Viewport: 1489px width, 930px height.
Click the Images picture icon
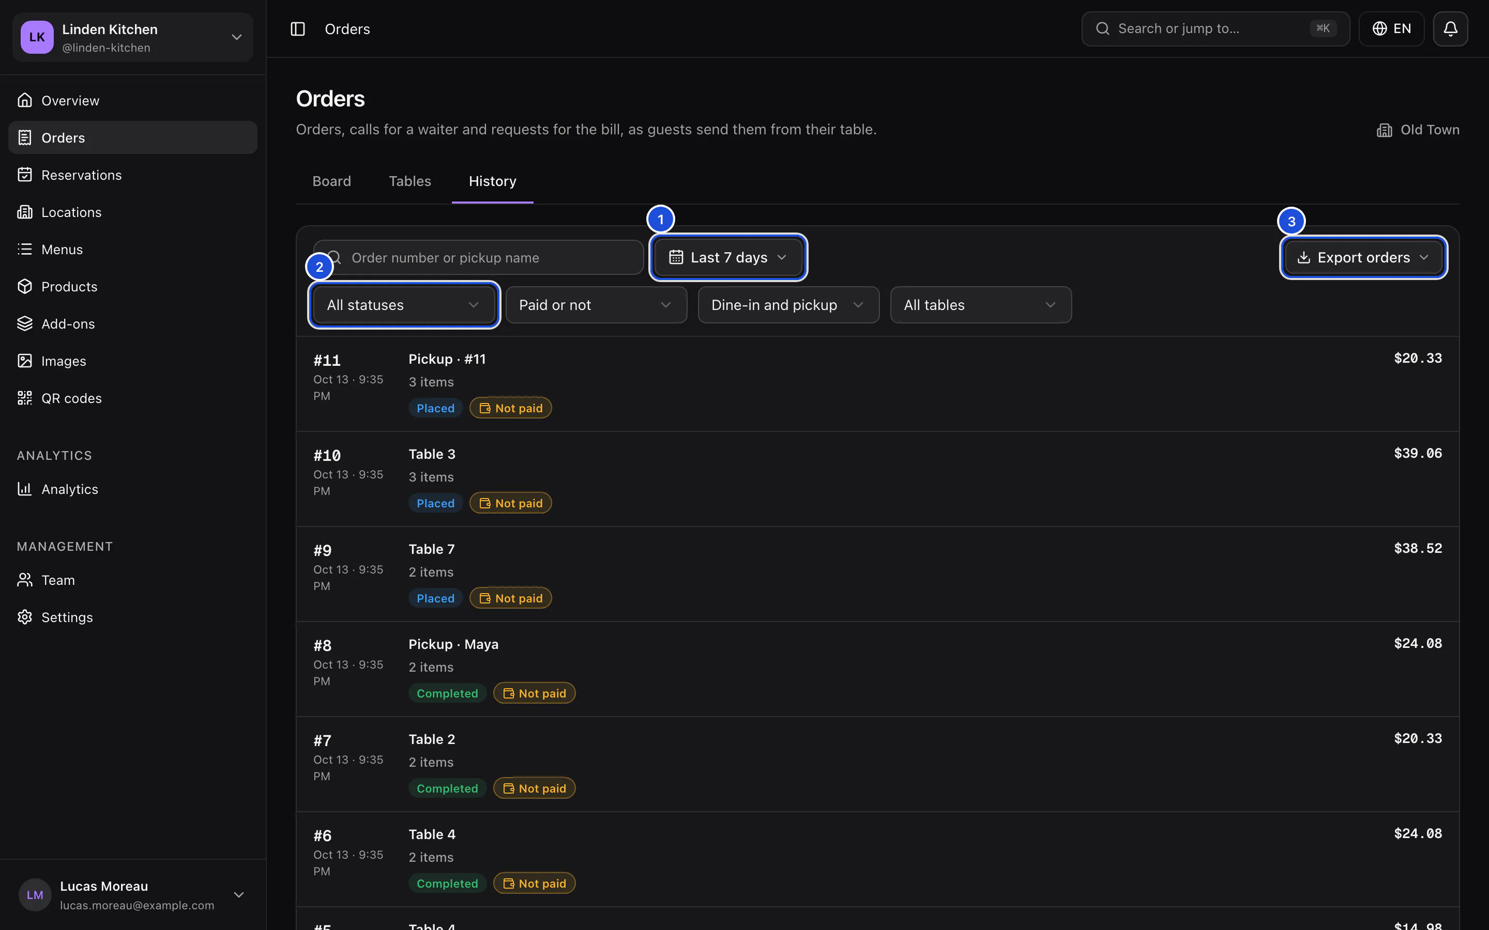[25, 361]
